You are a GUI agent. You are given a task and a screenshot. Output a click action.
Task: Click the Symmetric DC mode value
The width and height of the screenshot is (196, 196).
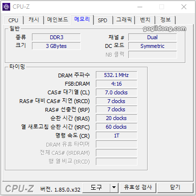click(x=152, y=46)
